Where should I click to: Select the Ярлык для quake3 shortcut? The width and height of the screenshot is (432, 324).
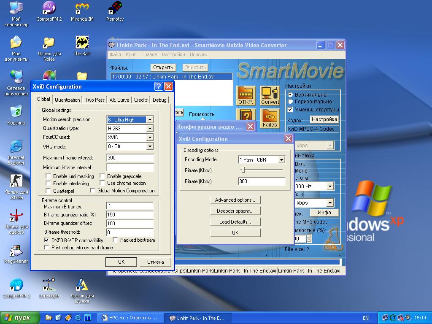16,221
